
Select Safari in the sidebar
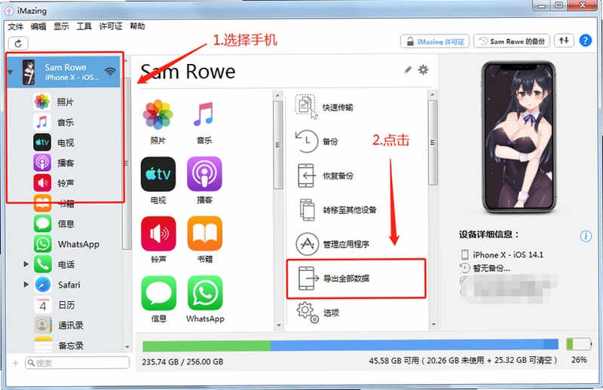pyautogui.click(x=69, y=285)
